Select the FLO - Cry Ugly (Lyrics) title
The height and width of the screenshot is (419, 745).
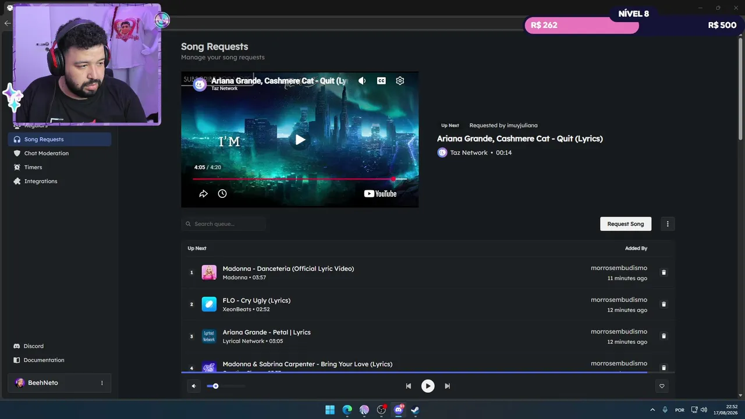click(257, 301)
